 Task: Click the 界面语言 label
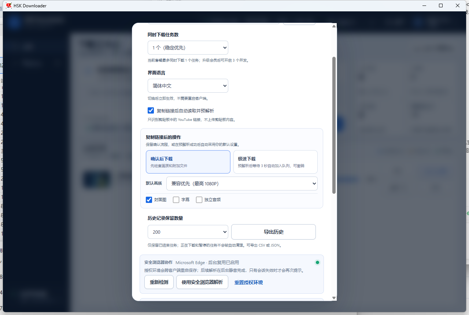(156, 73)
